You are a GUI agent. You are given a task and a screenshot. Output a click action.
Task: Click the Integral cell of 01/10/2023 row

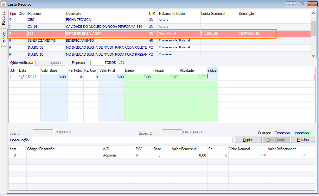[165, 77]
